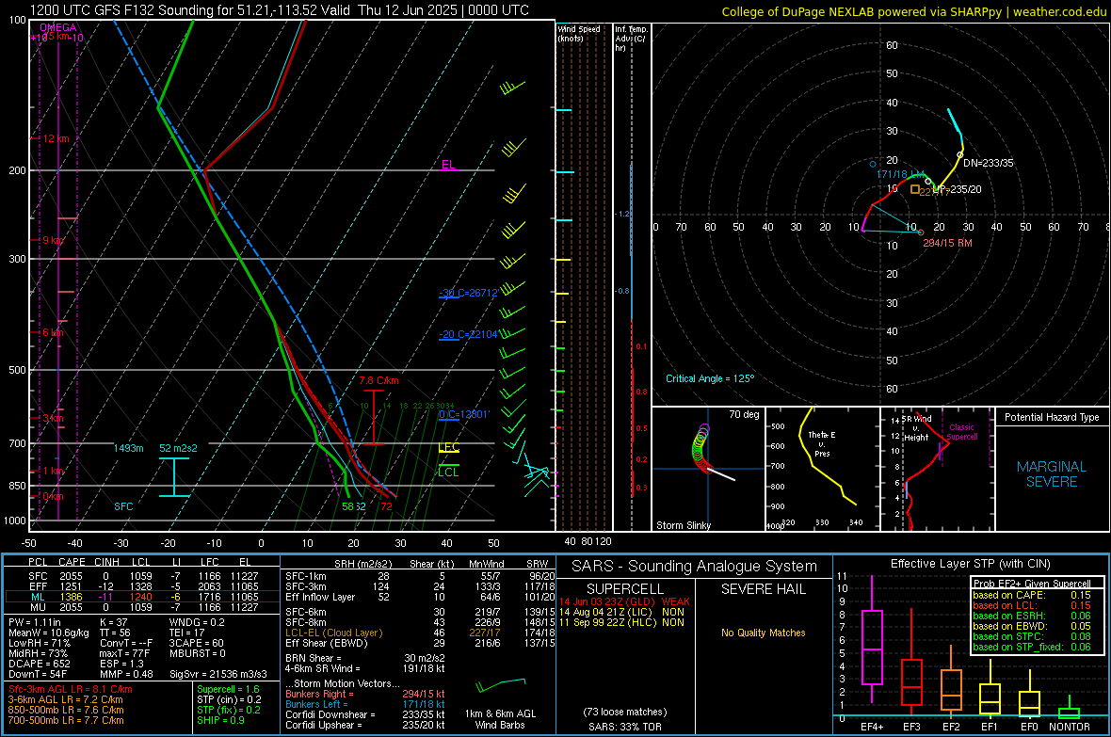Click the SARS - Sounding Analogue System heading
This screenshot has width=1111, height=737.
coord(695,567)
